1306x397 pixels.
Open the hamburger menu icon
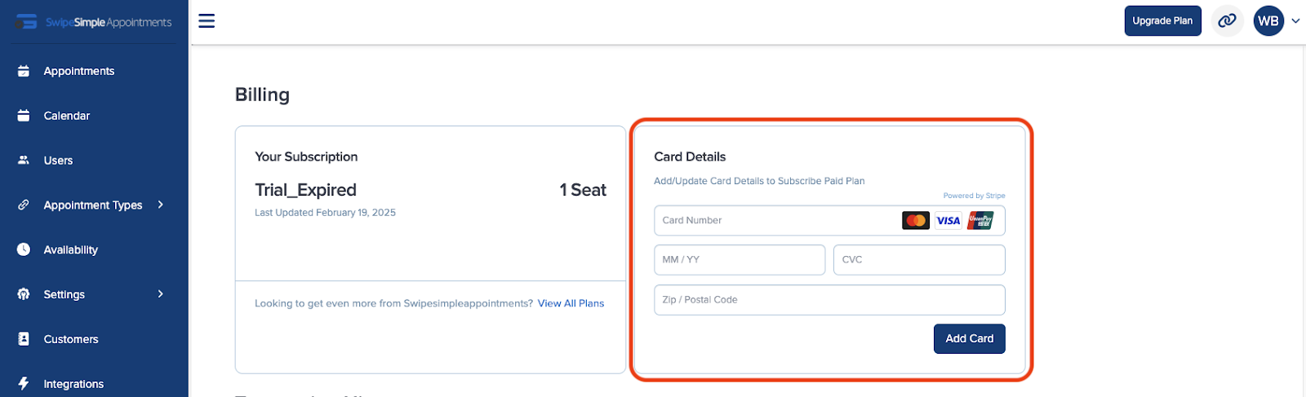pos(207,21)
